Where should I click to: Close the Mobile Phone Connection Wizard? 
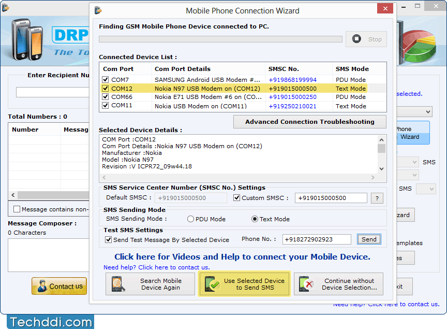tap(385, 8)
